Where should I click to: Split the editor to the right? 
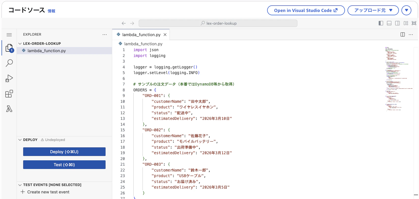pyautogui.click(x=403, y=34)
